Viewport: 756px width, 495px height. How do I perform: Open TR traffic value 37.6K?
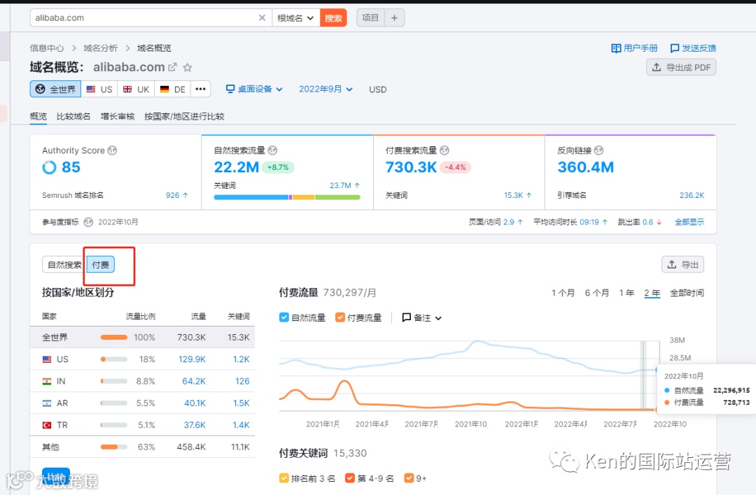coord(195,425)
